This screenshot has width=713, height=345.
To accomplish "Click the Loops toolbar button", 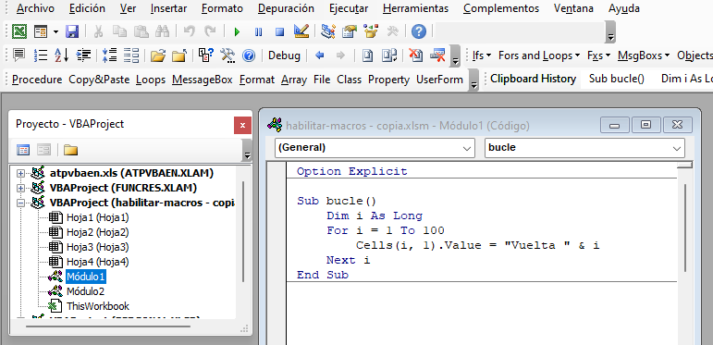I will click(x=151, y=80).
